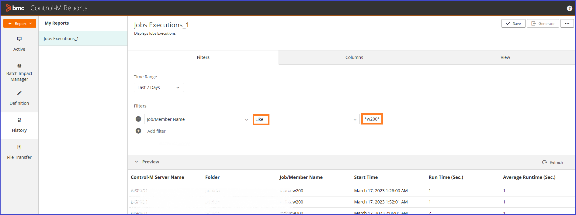Image resolution: width=576 pixels, height=215 pixels.
Task: Click the Start Time column header
Action: click(366, 177)
